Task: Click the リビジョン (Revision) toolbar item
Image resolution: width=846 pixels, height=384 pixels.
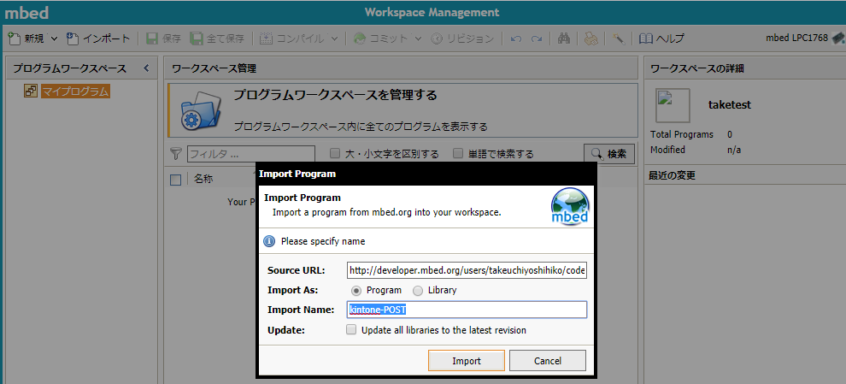Action: tap(462, 38)
